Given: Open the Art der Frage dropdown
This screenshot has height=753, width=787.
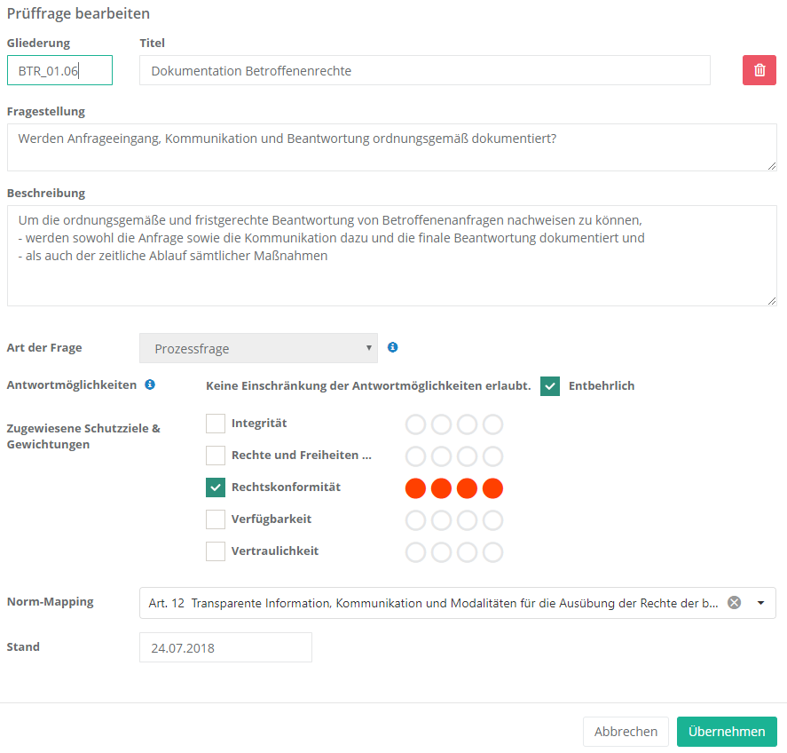Looking at the screenshot, I should 258,348.
